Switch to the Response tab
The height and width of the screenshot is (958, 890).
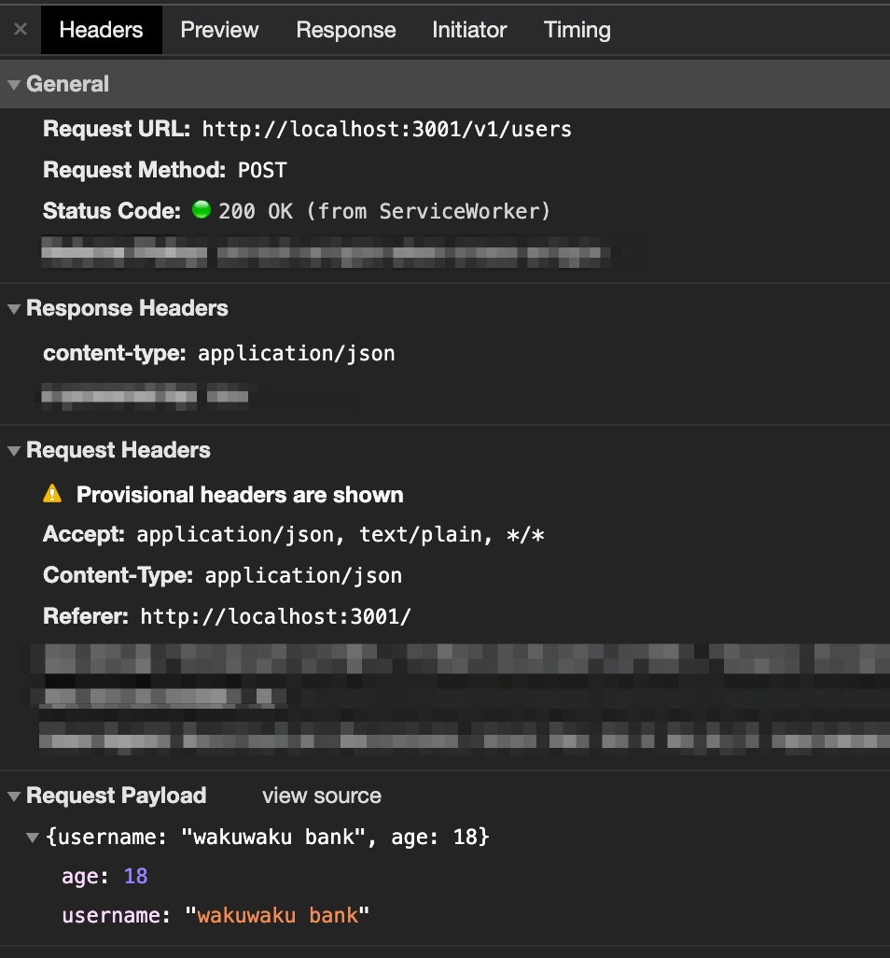tap(345, 29)
